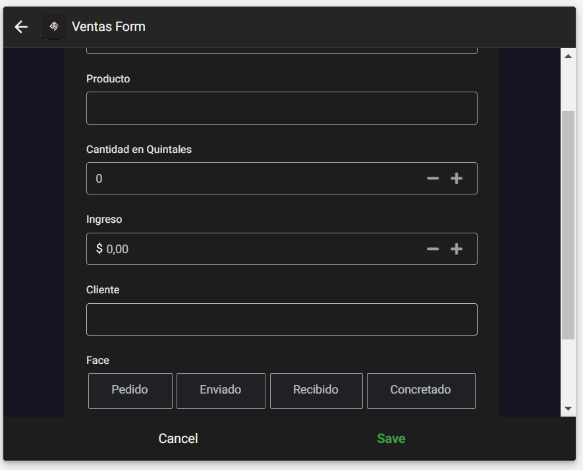Select Recibido as the Face value
This screenshot has height=470, width=583.
point(316,390)
